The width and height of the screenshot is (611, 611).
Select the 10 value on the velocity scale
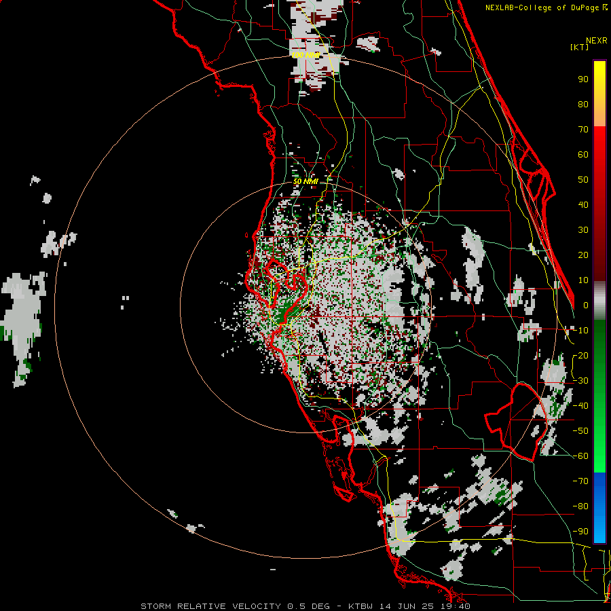(x=583, y=280)
